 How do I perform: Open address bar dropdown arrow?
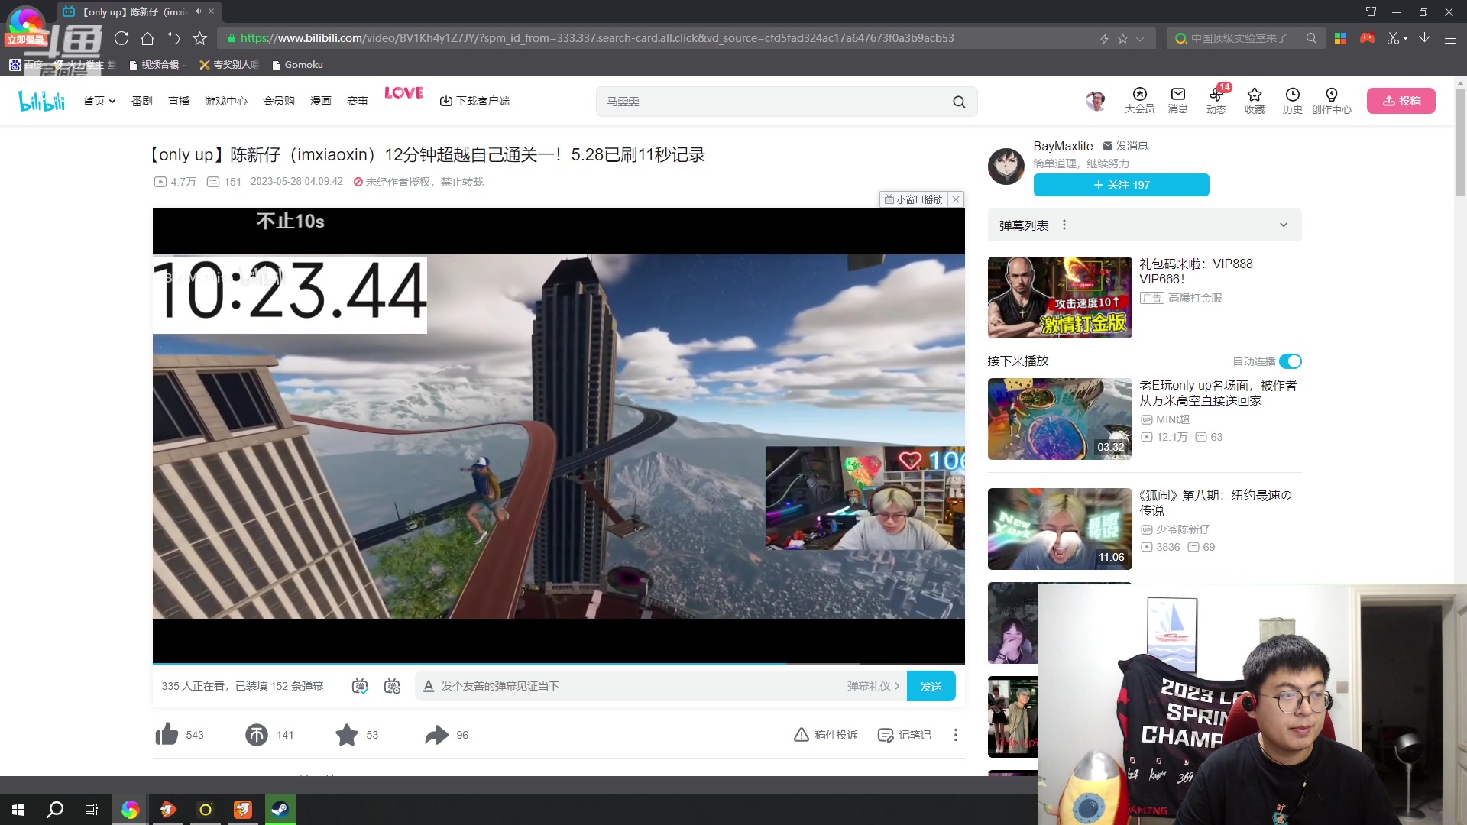pyautogui.click(x=1140, y=38)
